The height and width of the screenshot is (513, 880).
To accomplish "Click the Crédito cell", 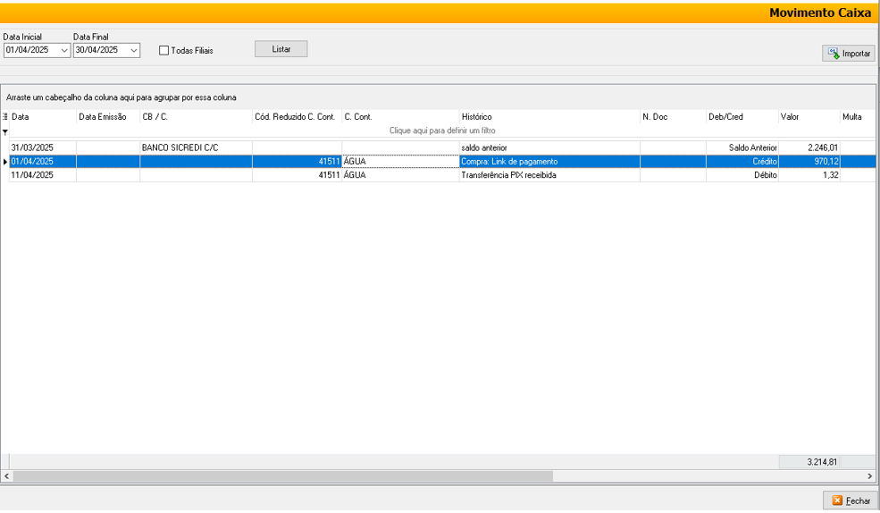I will click(742, 162).
